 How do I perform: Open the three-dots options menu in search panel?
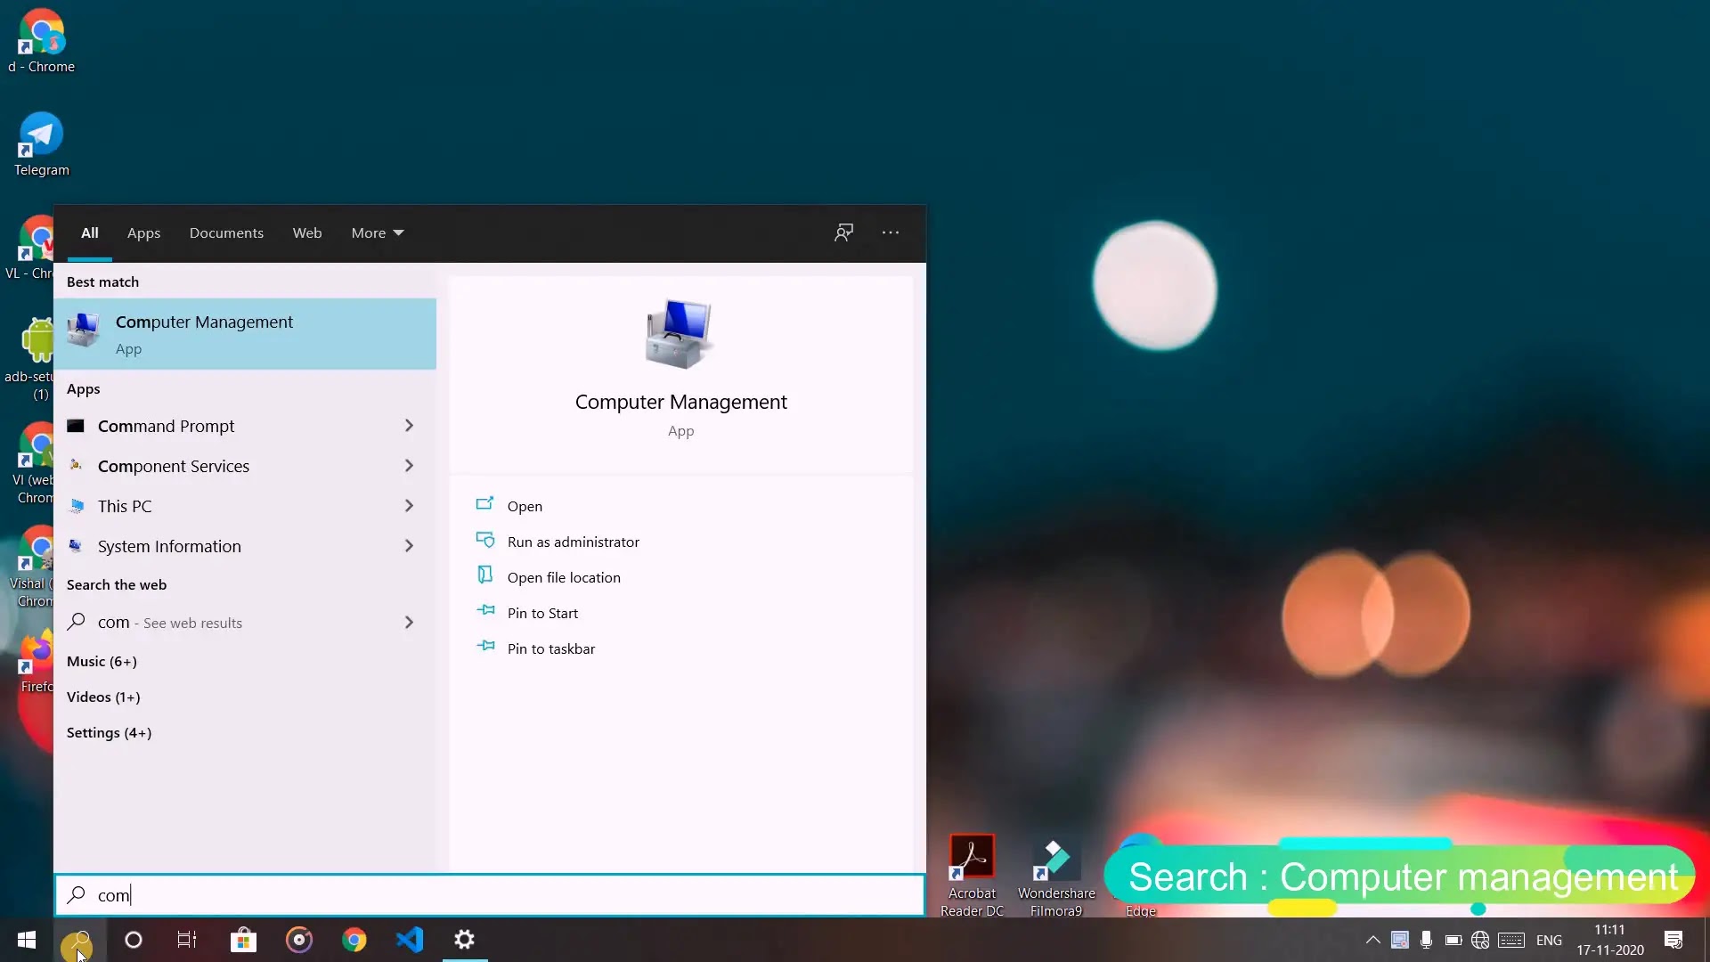(x=891, y=232)
